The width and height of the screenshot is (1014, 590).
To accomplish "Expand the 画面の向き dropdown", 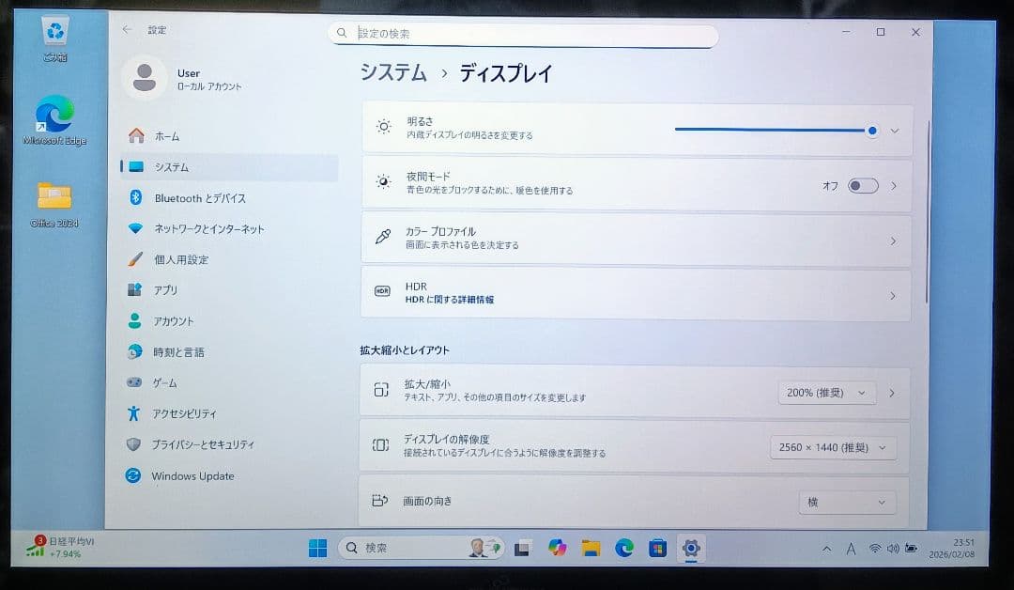I will tap(847, 503).
